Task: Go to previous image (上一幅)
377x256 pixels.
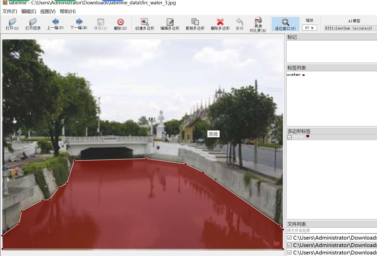Action: (x=55, y=24)
